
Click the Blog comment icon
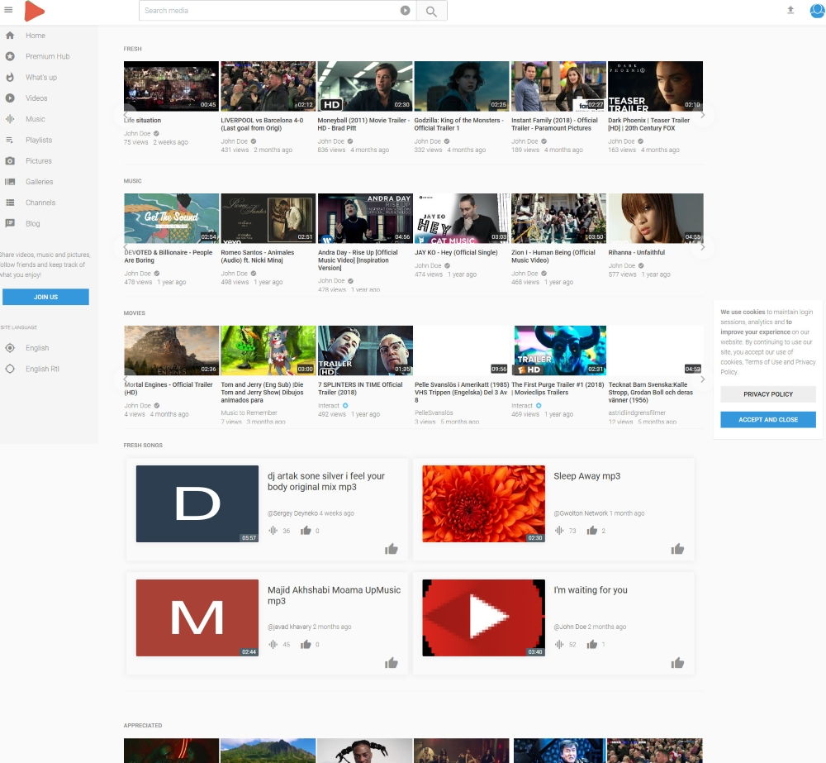click(10, 223)
